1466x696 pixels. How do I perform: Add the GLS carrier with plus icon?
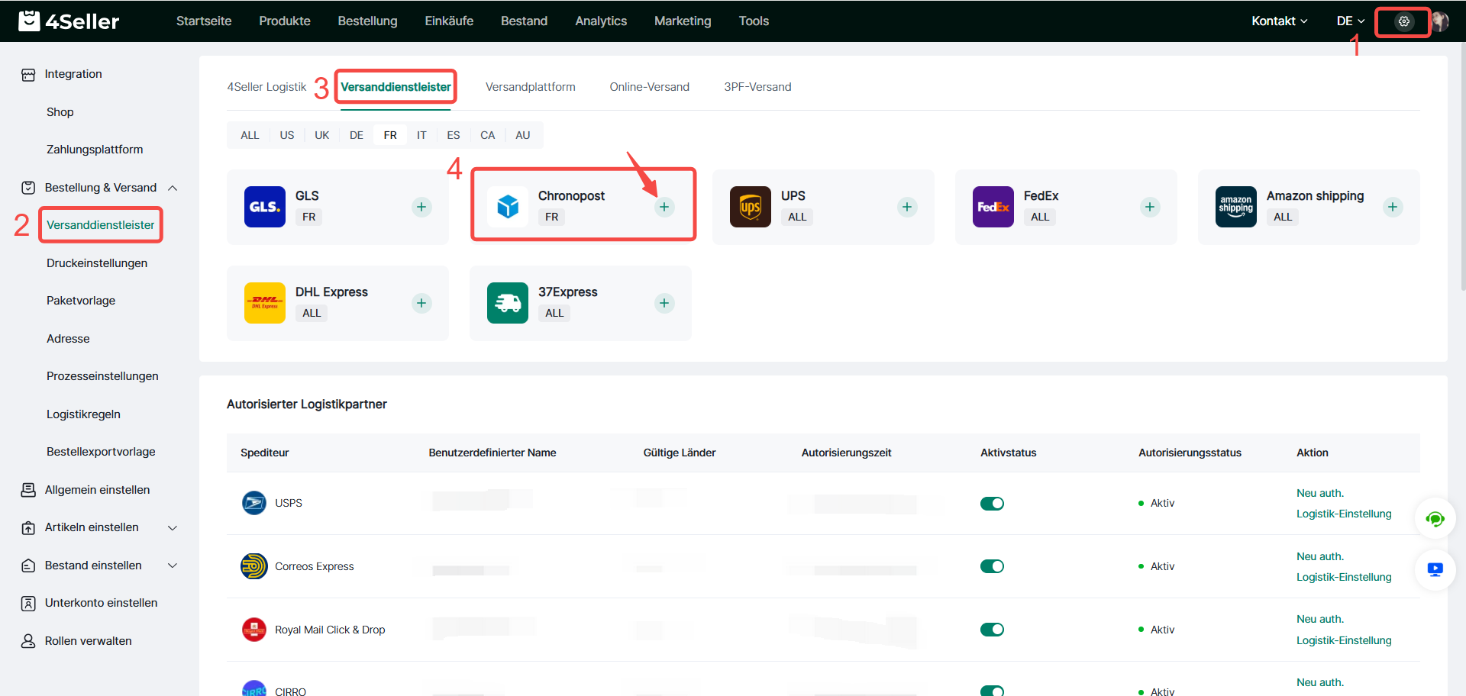(x=421, y=207)
